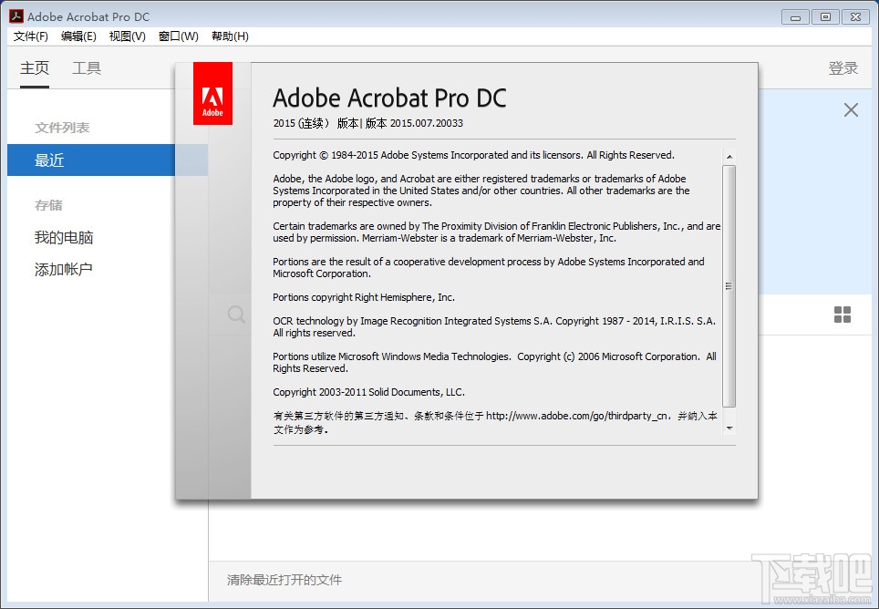Open the 帮助(H) menu
The width and height of the screenshot is (879, 609).
coord(230,36)
